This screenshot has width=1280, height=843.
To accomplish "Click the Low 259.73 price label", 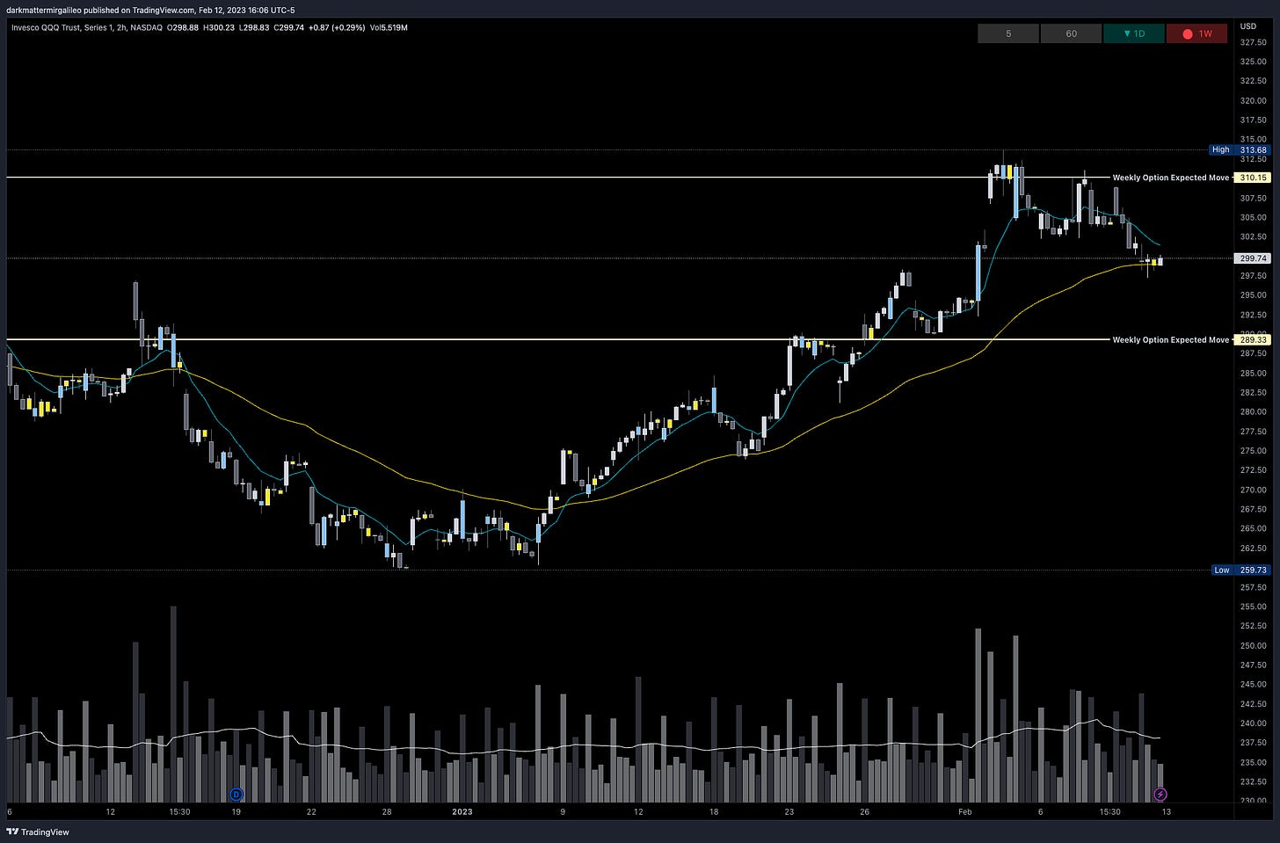I will coord(1240,570).
